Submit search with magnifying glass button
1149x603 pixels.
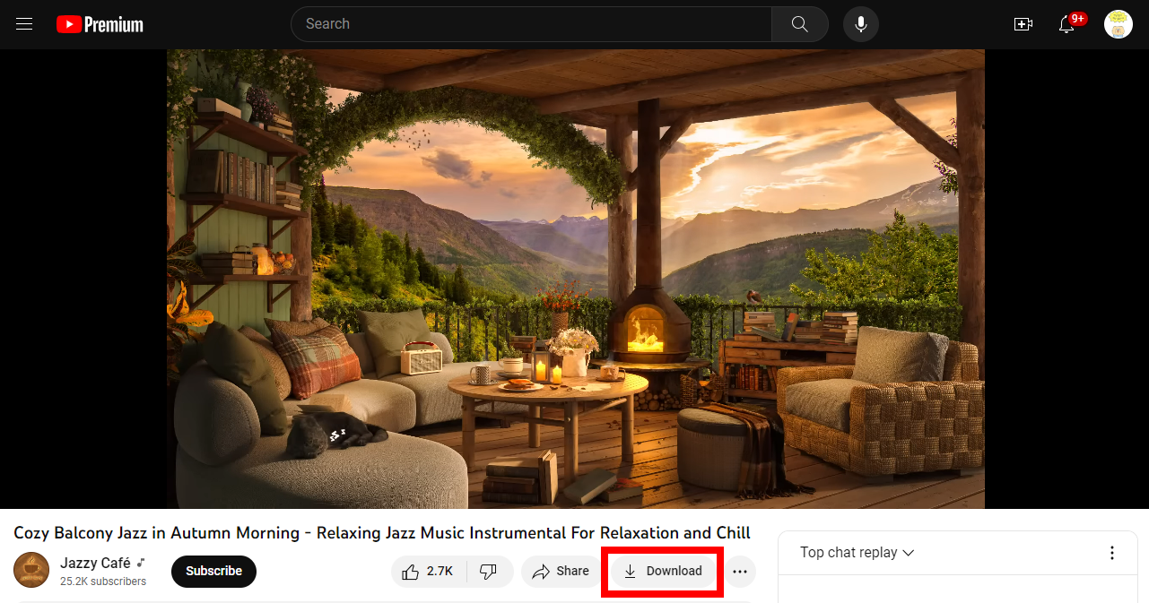(x=800, y=24)
